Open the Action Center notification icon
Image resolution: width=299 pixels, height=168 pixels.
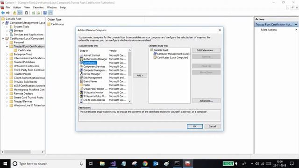(292, 164)
